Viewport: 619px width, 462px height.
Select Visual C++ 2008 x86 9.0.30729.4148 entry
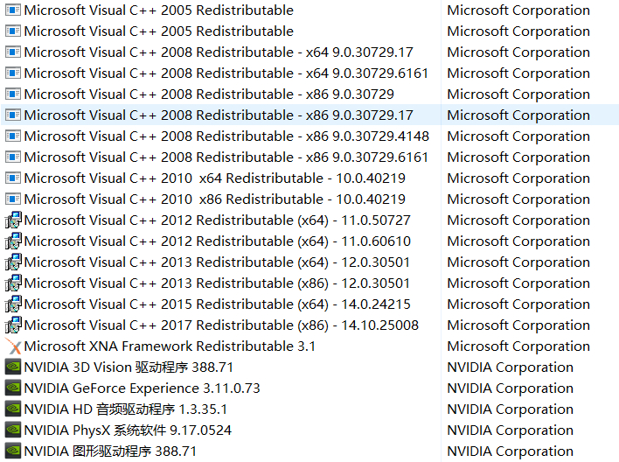pyautogui.click(x=226, y=136)
